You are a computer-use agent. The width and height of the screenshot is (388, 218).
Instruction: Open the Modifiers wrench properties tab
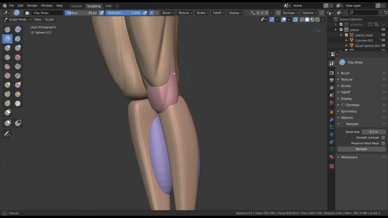click(x=332, y=120)
